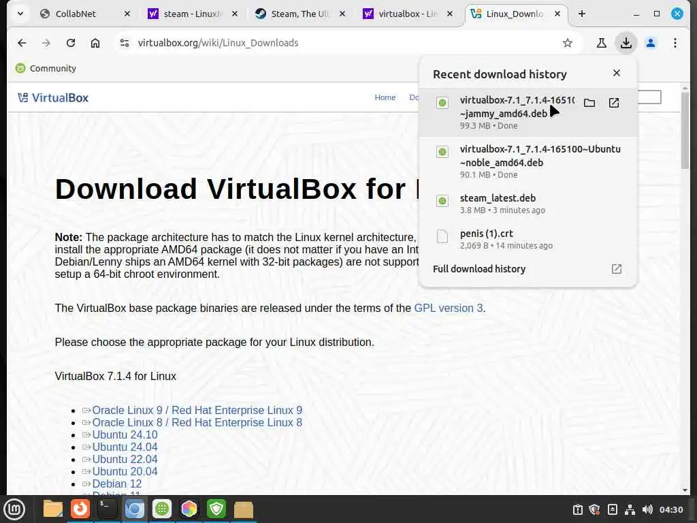Download the Ubuntu 24.04 package
The image size is (697, 523).
(x=125, y=447)
